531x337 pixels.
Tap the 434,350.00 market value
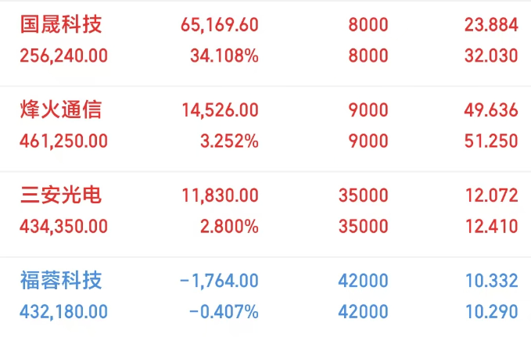(x=63, y=226)
